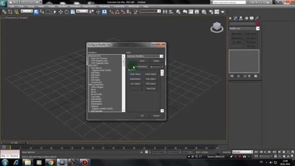Toggle the Window/Crossing selection icon
This screenshot has height=166, width=295.
tap(54, 12)
